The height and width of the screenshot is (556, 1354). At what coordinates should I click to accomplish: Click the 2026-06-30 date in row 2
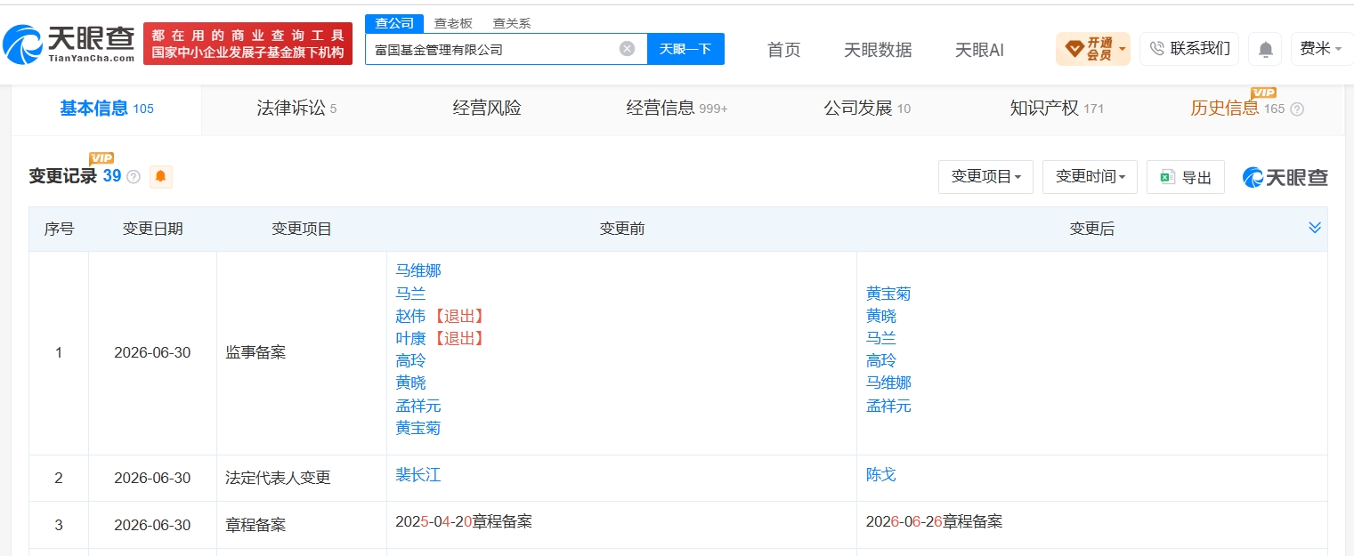pyautogui.click(x=152, y=478)
